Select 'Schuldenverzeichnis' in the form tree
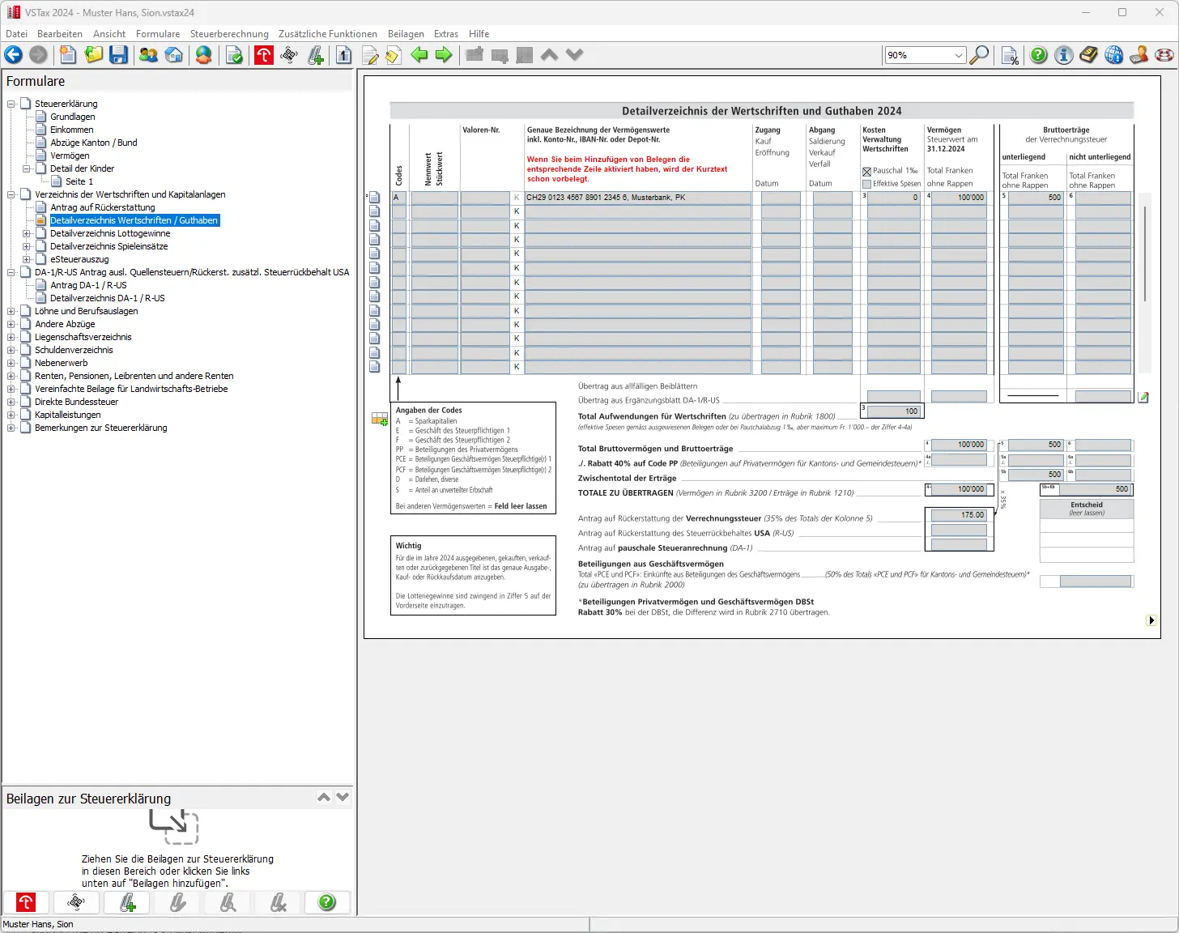1179x933 pixels. (74, 350)
